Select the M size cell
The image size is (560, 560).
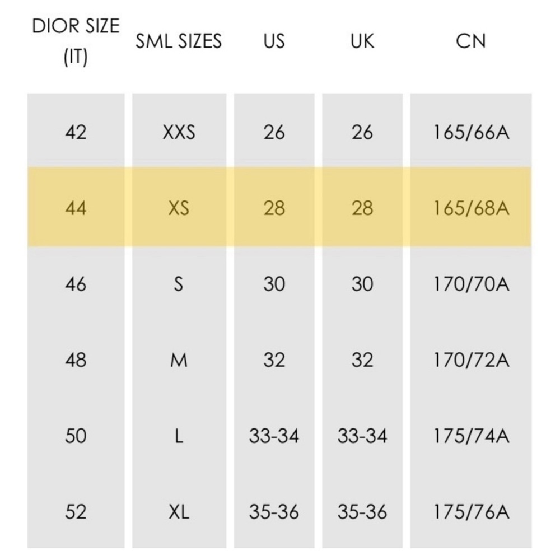click(x=179, y=360)
